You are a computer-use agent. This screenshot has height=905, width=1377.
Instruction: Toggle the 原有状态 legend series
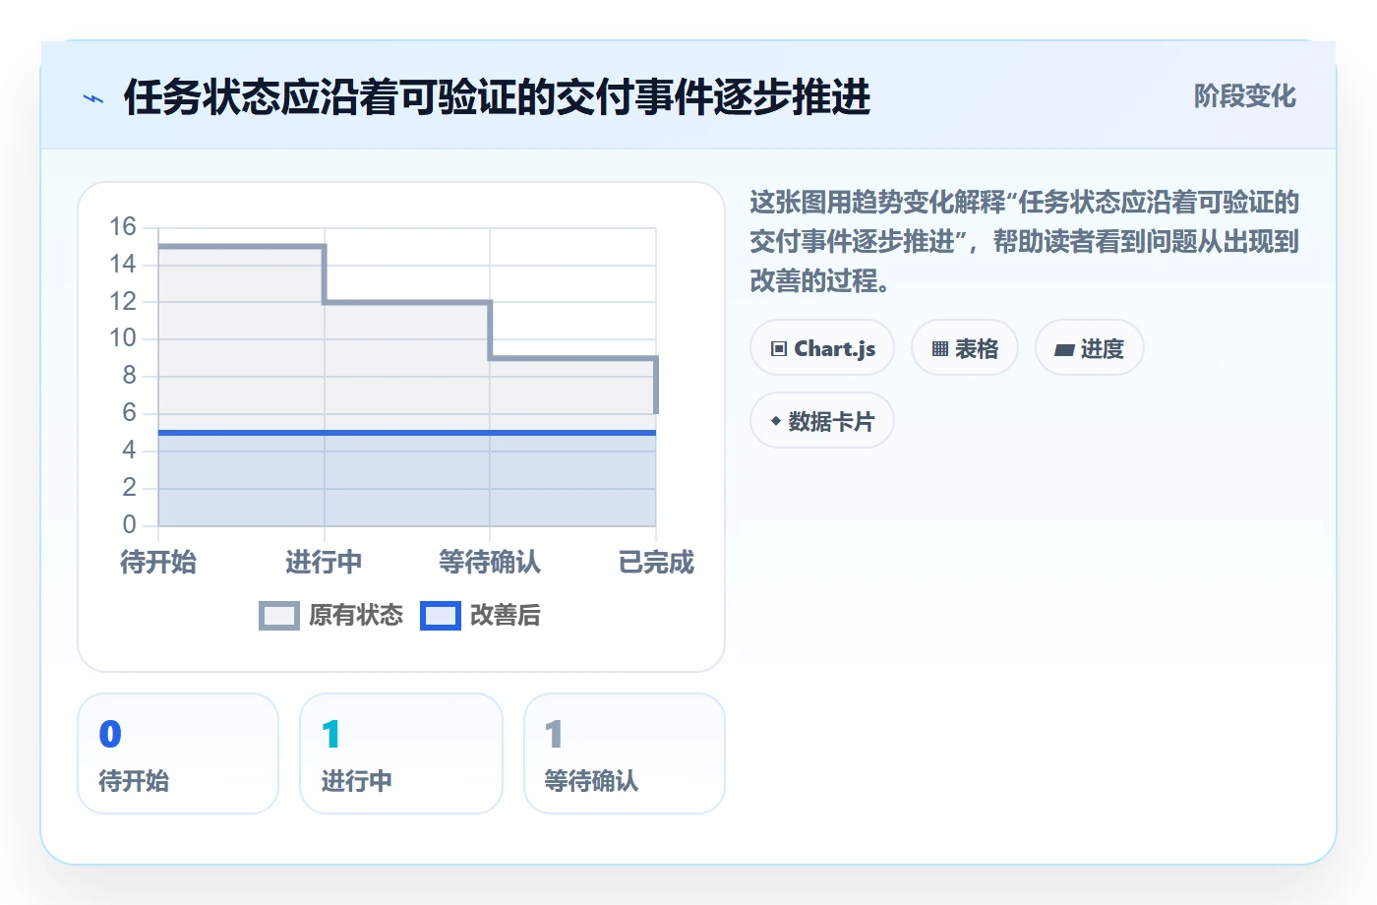(330, 616)
